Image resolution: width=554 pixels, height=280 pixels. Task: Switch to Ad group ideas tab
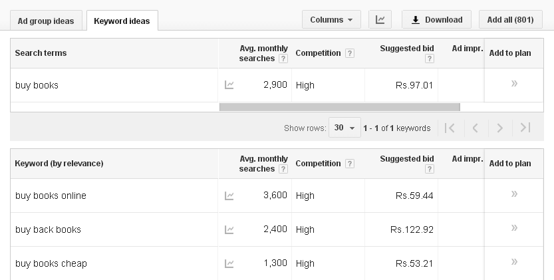[x=46, y=20]
